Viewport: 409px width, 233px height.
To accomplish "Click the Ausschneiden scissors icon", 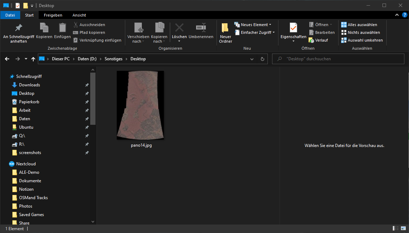I will coord(76,25).
